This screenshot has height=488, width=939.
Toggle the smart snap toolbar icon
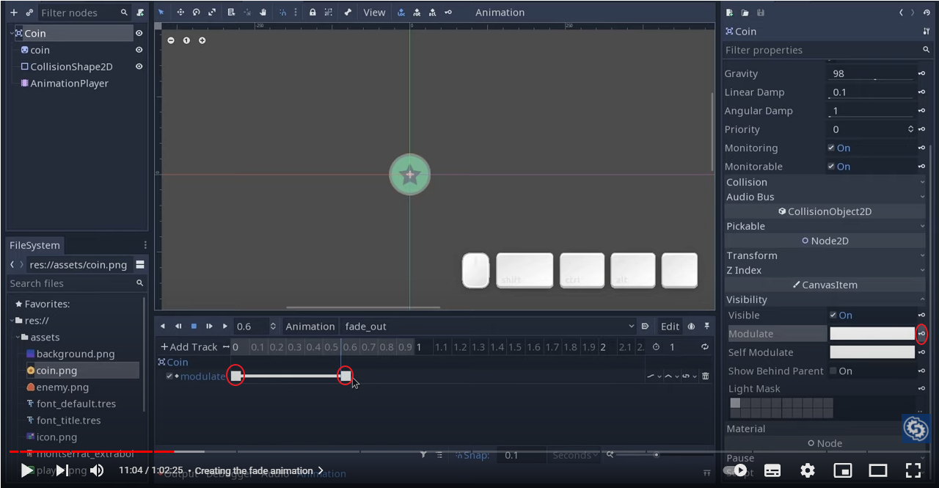[282, 12]
